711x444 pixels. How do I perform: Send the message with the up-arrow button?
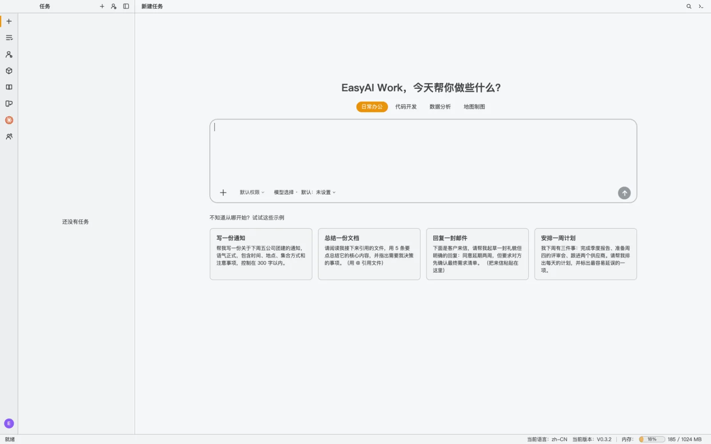[x=624, y=193]
